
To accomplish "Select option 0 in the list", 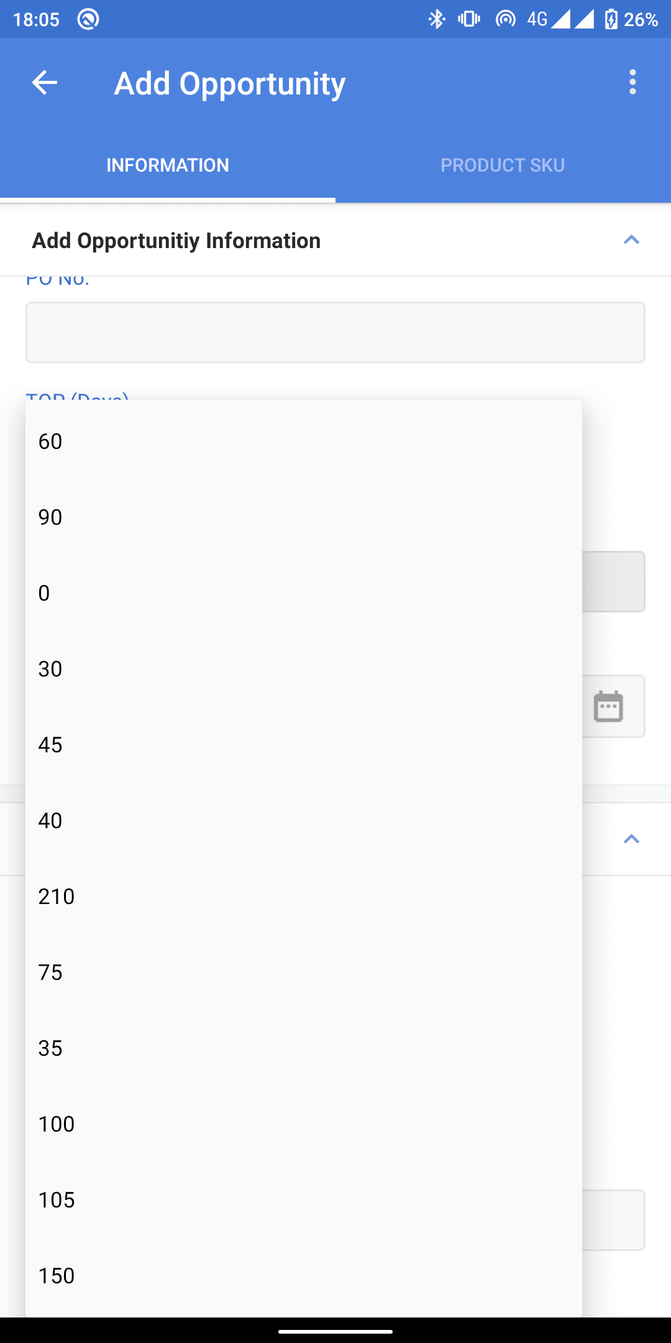I will point(304,593).
